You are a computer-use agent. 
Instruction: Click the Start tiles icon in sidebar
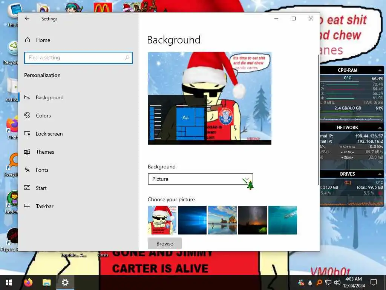27,188
